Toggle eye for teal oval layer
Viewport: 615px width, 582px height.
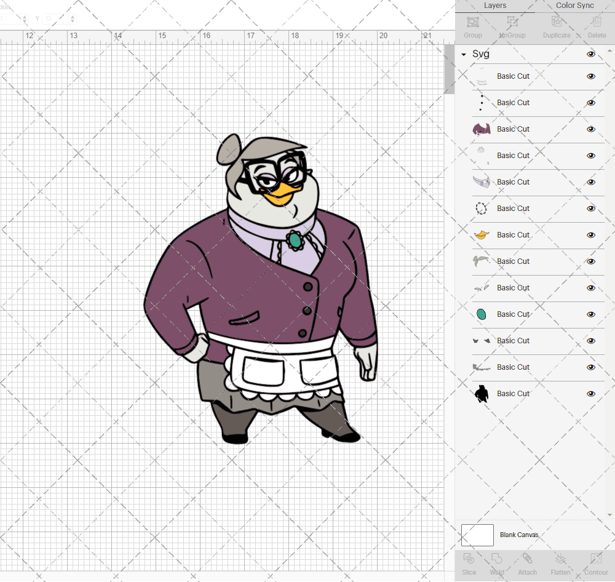coord(590,314)
